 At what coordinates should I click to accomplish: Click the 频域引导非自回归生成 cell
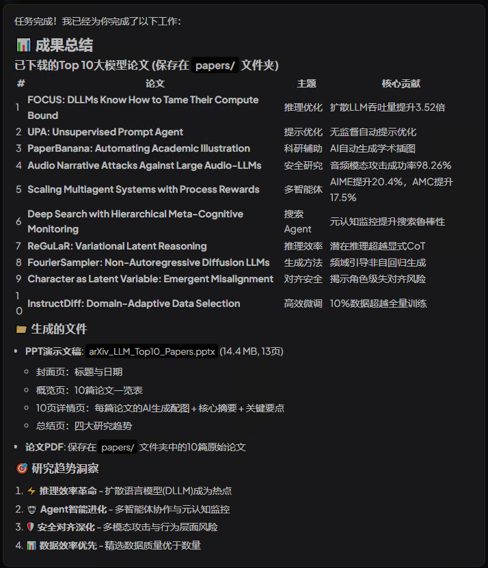[378, 262]
